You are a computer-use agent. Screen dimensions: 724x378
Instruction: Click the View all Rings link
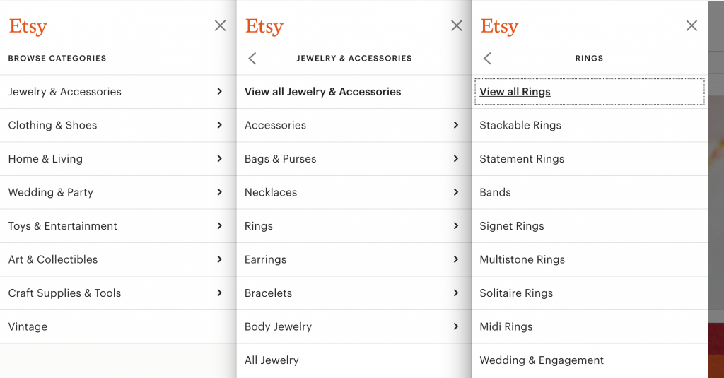[515, 92]
